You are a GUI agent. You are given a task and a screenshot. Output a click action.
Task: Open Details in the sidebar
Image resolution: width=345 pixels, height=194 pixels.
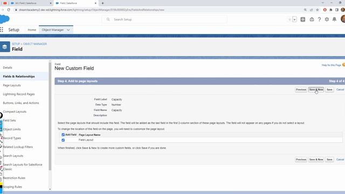click(8, 67)
